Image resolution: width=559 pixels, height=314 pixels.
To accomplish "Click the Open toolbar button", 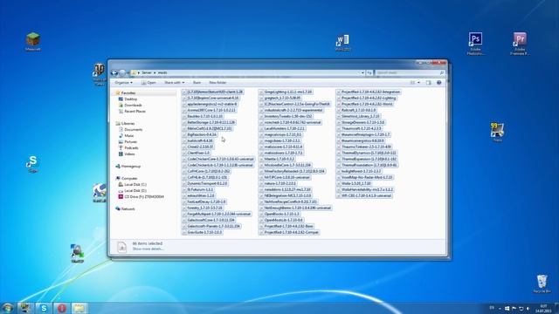I will tap(148, 83).
